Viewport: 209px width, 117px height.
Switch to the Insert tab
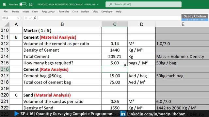pyautogui.click(x=25, y=12)
